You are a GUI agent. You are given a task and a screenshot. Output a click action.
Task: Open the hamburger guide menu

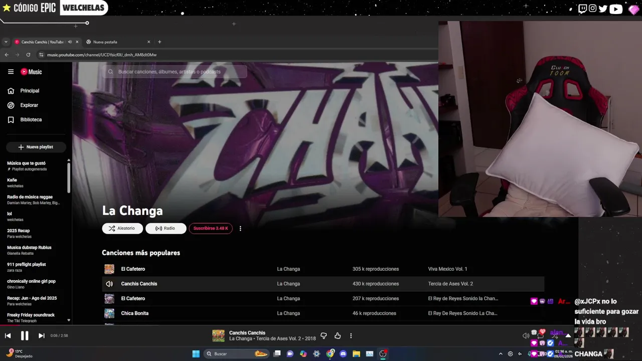(x=11, y=72)
